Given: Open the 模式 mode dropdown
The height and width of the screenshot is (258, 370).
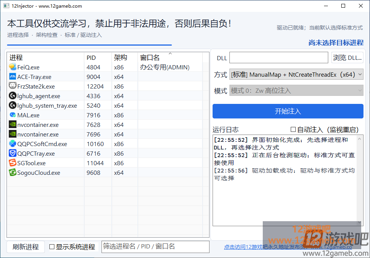Looking at the screenshot, I should tap(296, 90).
